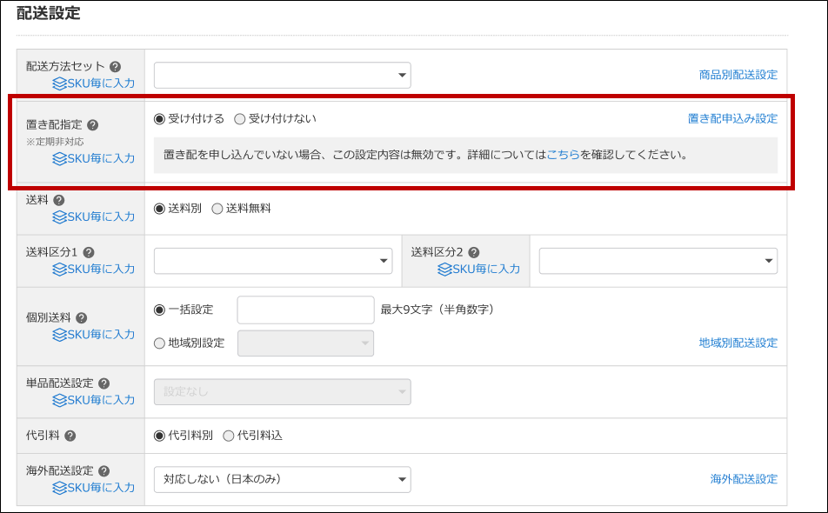Click help icon next to 配送方法セット
828x513 pixels.
[115, 67]
